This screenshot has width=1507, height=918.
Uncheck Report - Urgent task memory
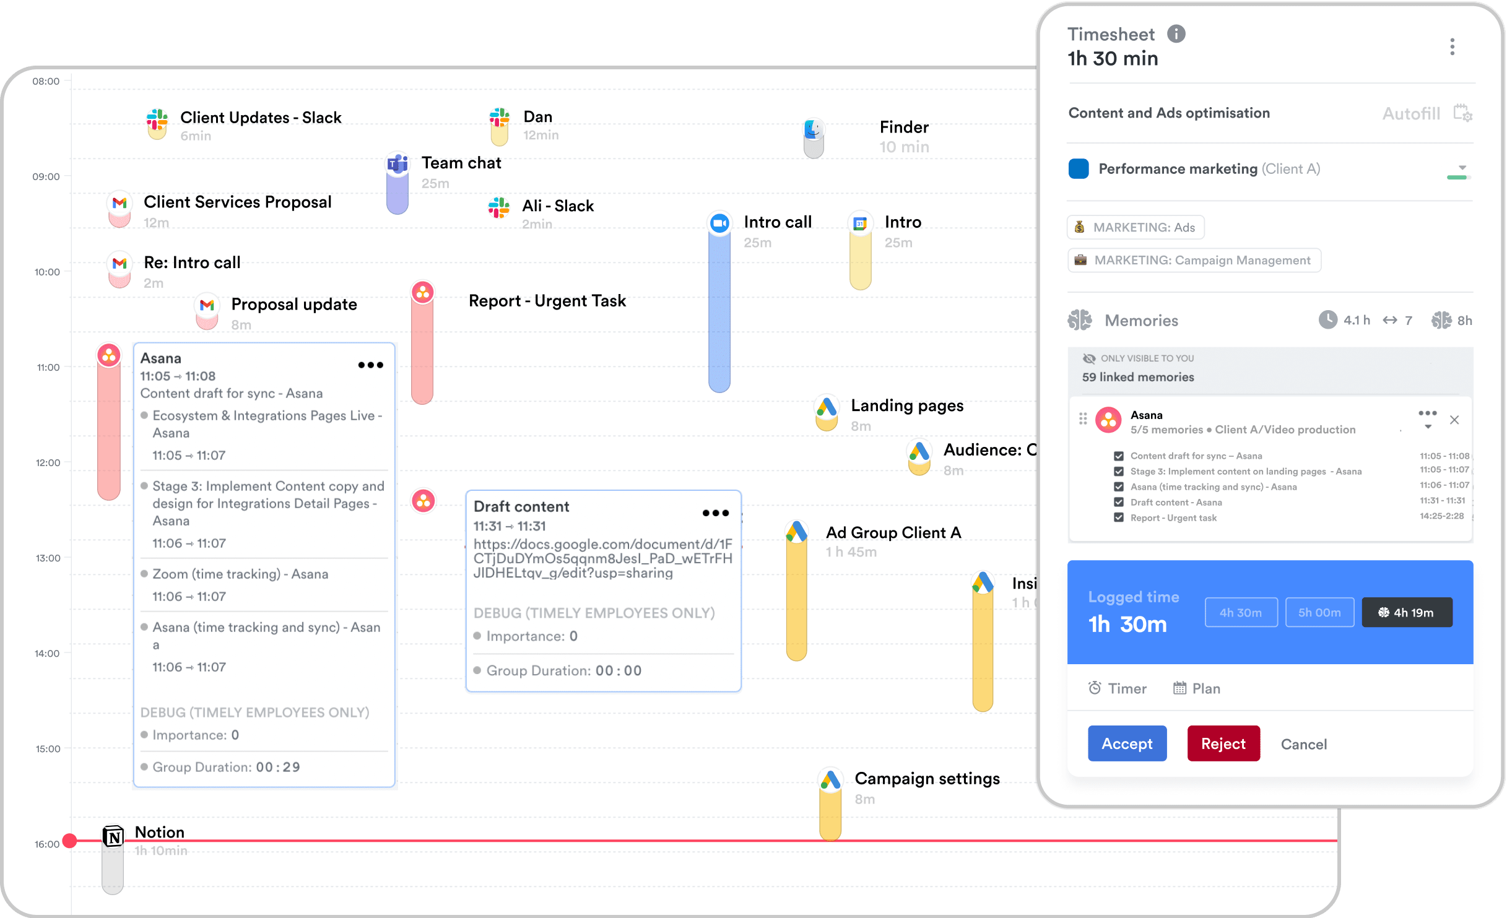pyautogui.click(x=1118, y=518)
